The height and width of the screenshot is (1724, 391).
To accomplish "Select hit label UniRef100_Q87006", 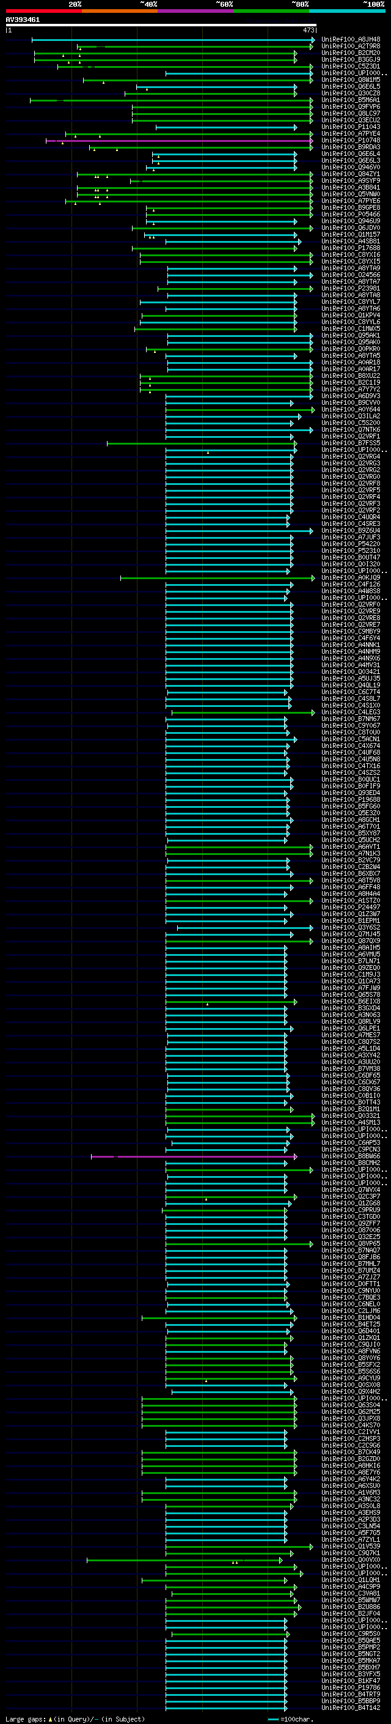I will [351, 1229].
